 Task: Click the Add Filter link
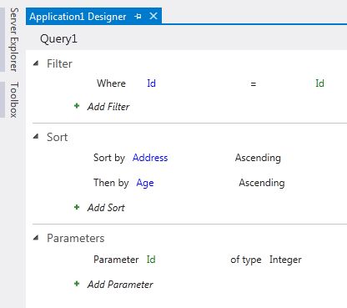[x=108, y=107]
